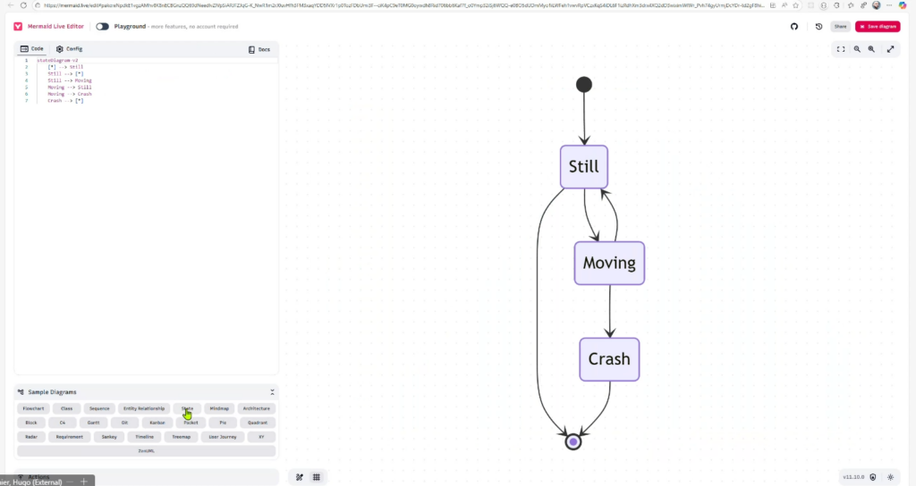Load the Radar sample diagram
916x486 pixels.
coord(31,436)
